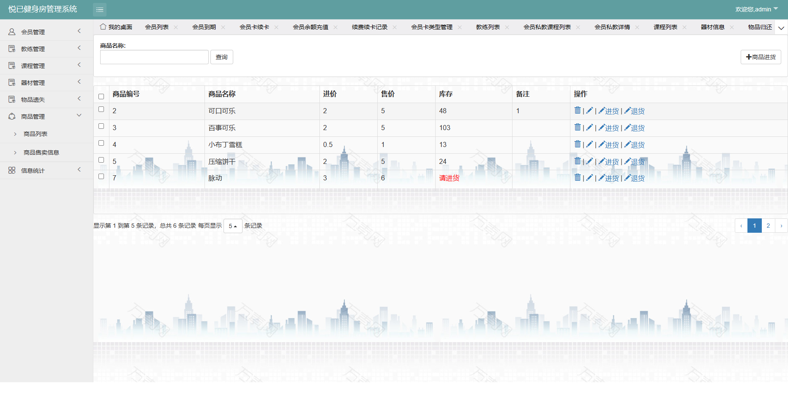Open 商品售卖信息 in the sidebar
788x400 pixels.
click(41, 152)
